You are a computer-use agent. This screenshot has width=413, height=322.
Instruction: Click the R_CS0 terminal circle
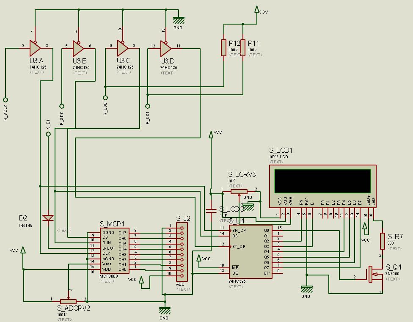(105, 98)
